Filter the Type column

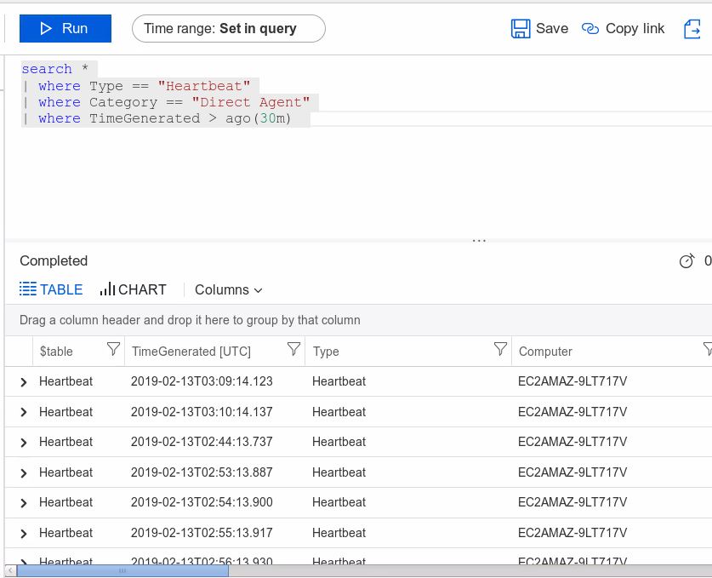click(x=500, y=349)
